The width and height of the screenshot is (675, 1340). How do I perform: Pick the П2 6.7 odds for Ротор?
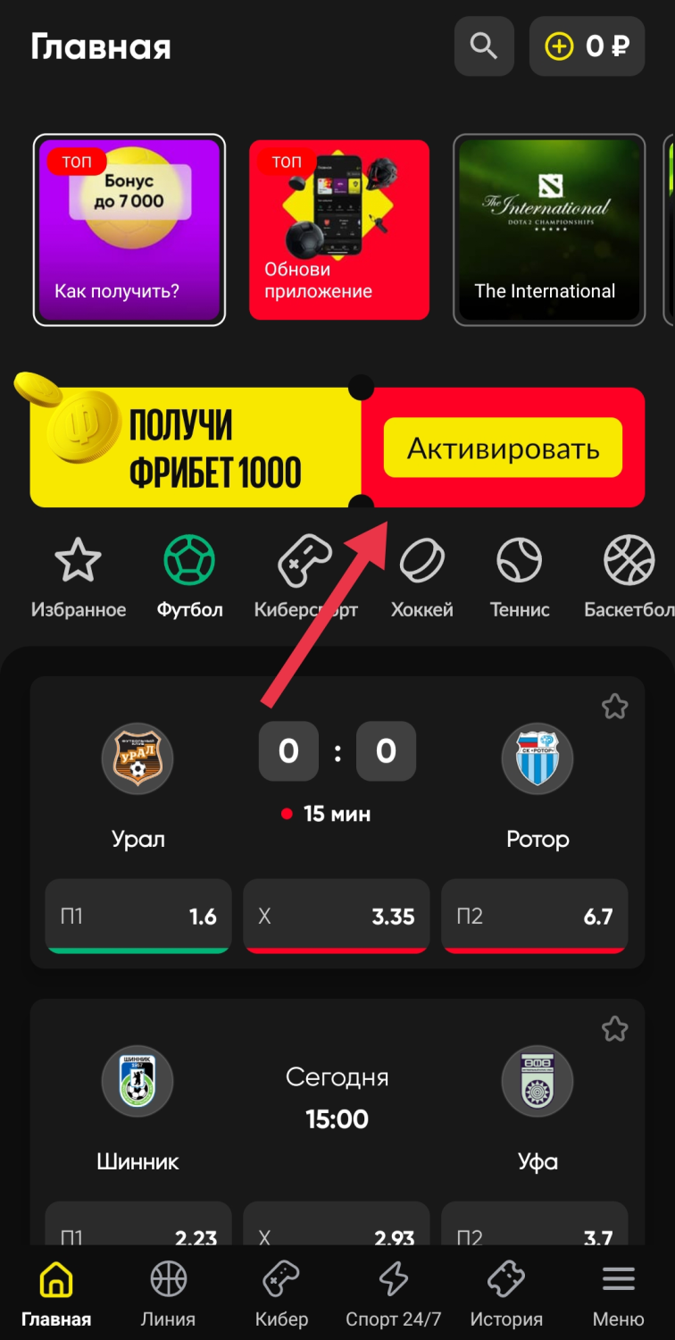[535, 917]
